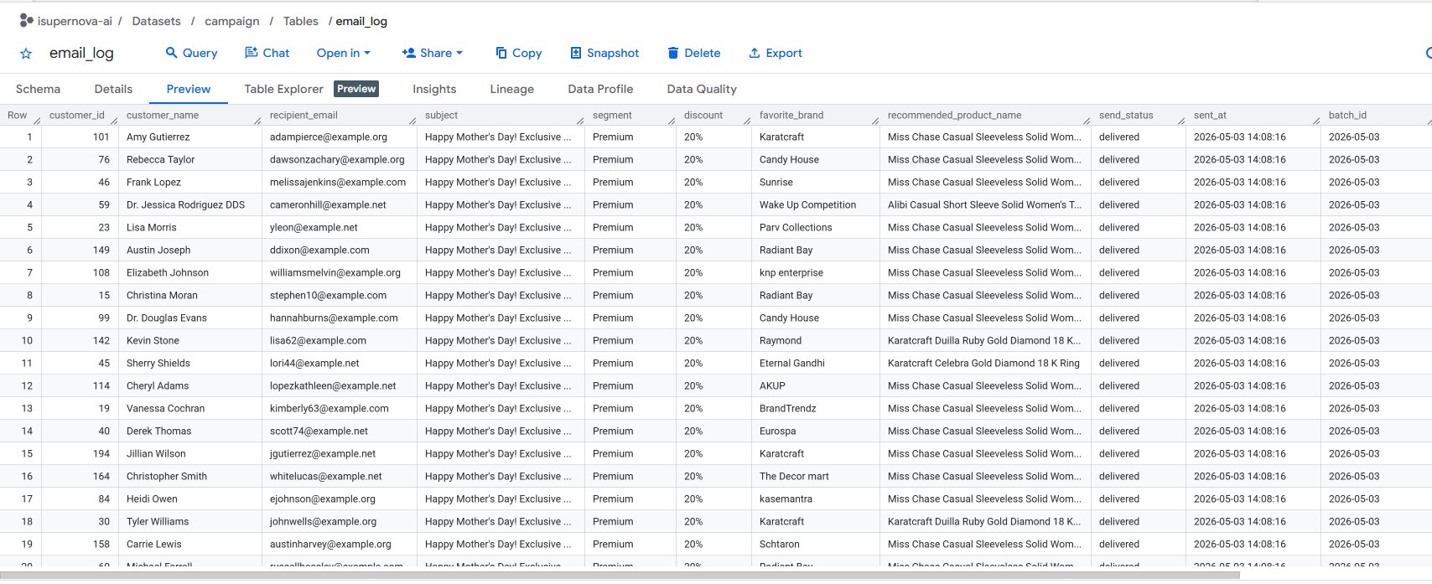Click the Export upload icon

tap(755, 53)
